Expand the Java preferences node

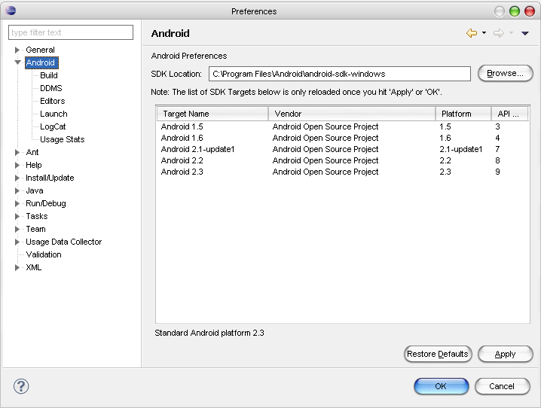coord(17,191)
